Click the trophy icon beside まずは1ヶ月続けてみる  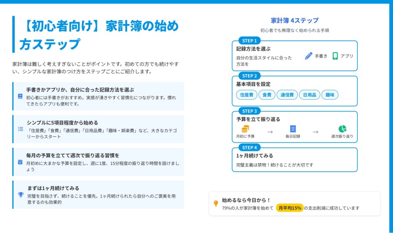click(21, 194)
